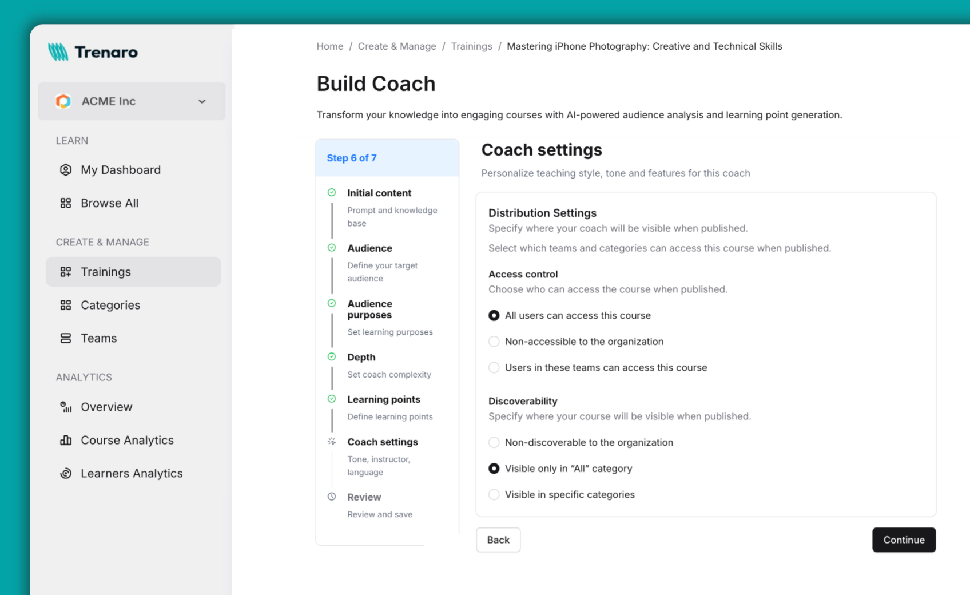Navigate to Home via the breadcrumb
970x595 pixels.
pos(329,46)
